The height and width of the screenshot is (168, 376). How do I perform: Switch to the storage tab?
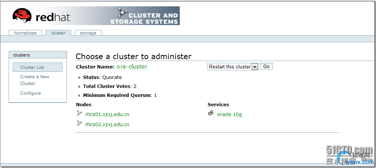point(88,33)
